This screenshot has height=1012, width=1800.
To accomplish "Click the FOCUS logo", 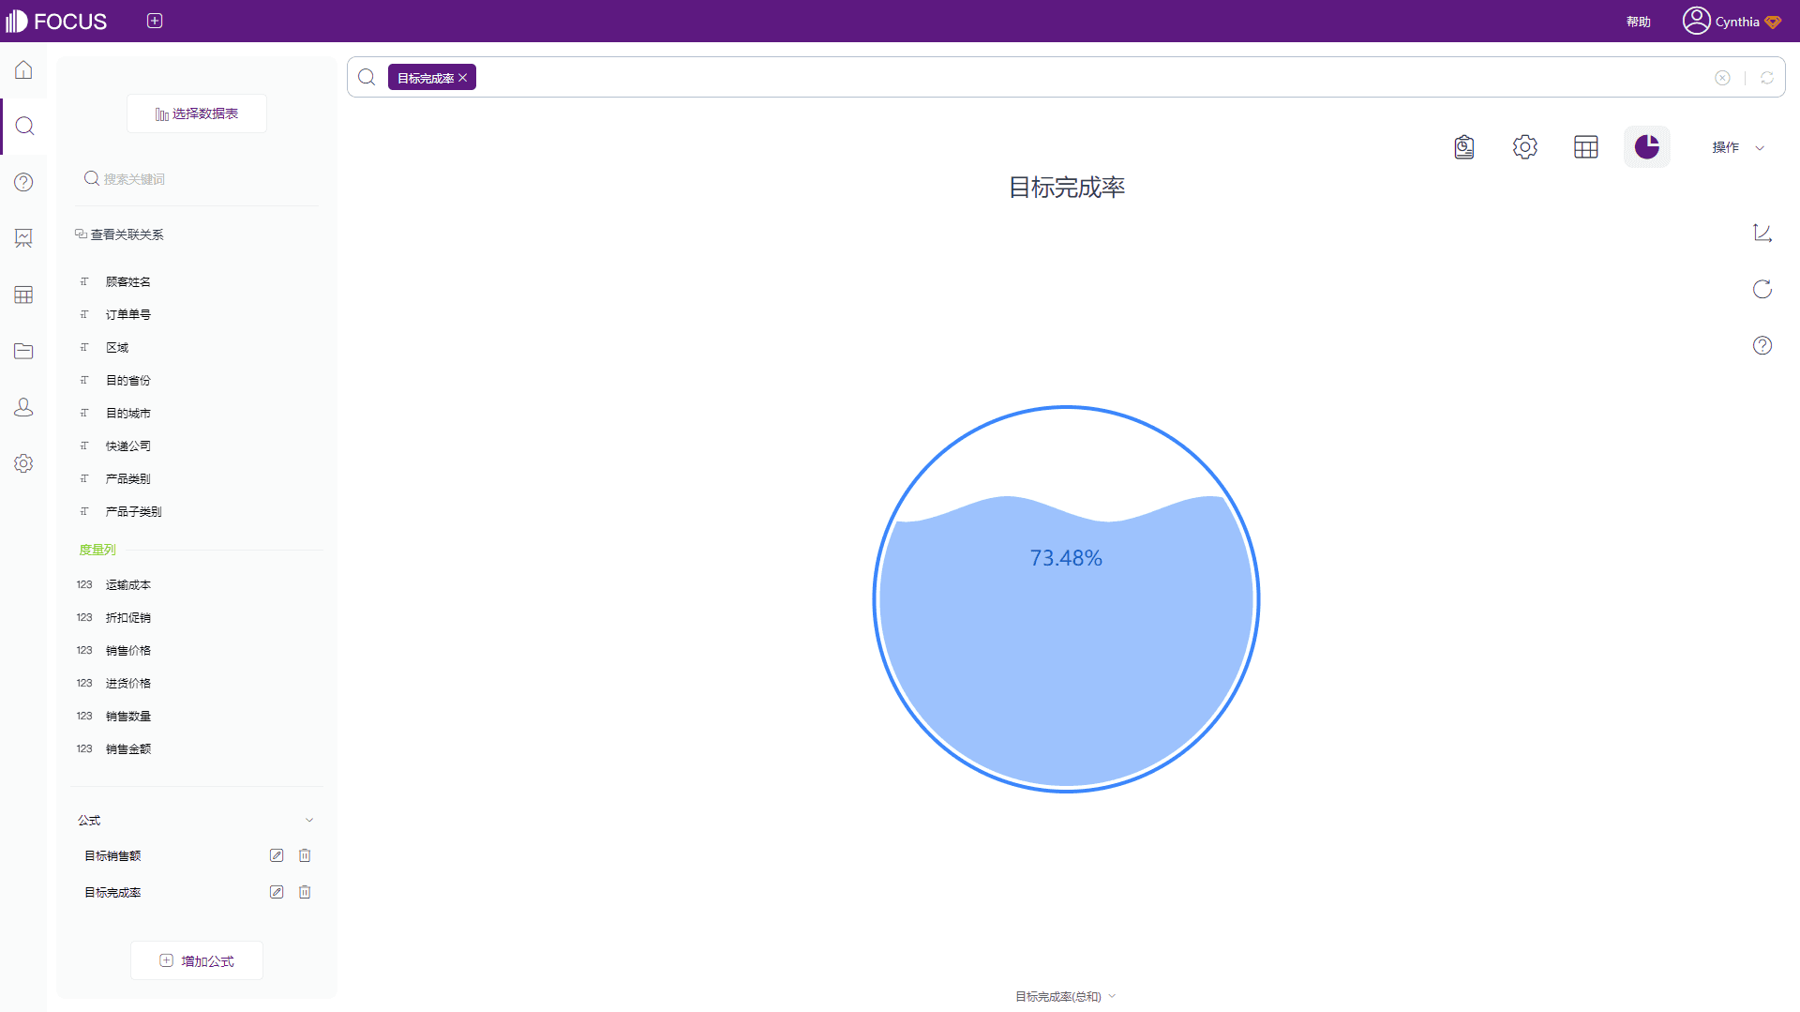I will point(56,21).
